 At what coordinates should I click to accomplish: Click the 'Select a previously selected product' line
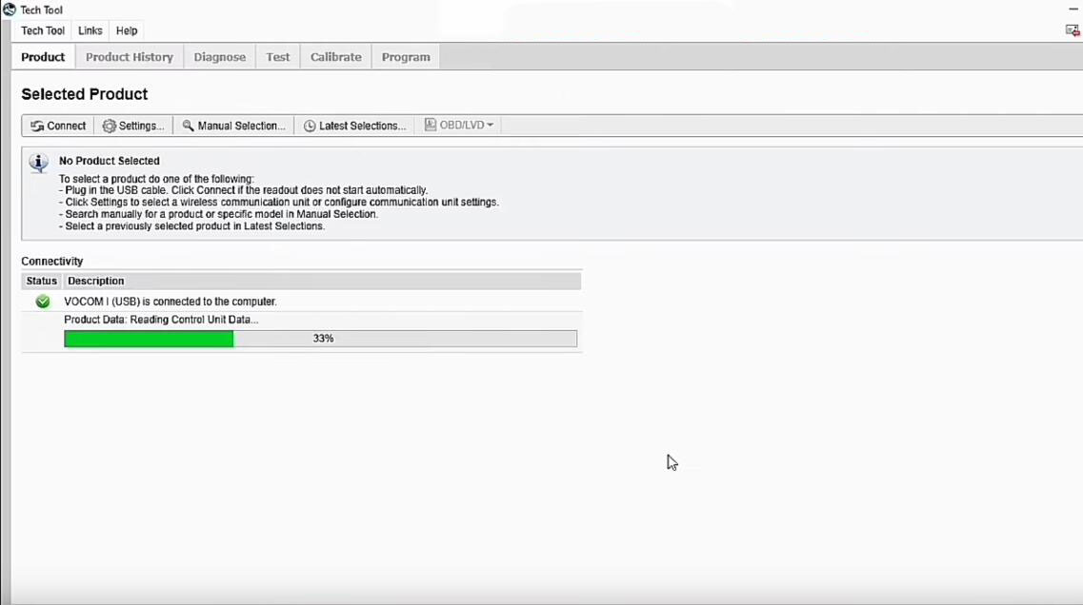click(x=191, y=225)
